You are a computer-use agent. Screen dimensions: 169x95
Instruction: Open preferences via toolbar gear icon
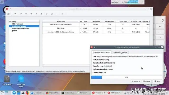click(x=46, y=14)
